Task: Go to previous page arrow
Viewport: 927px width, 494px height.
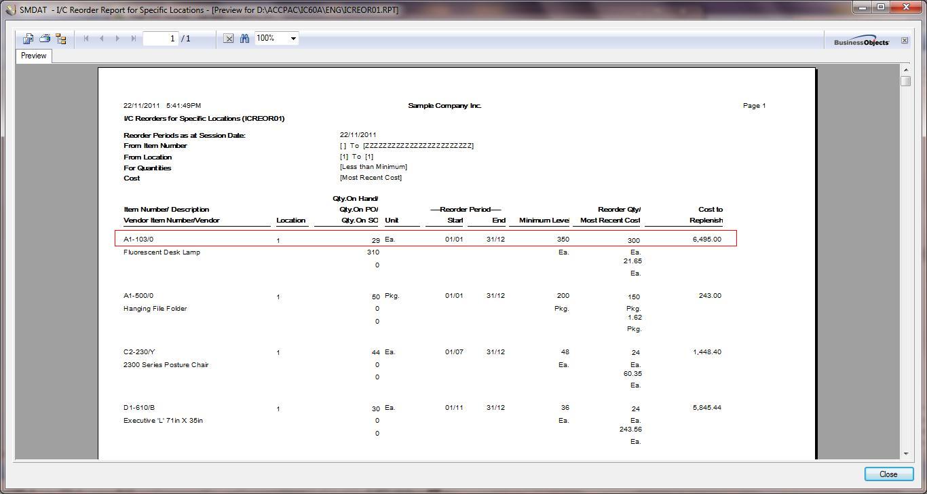Action: (102, 39)
